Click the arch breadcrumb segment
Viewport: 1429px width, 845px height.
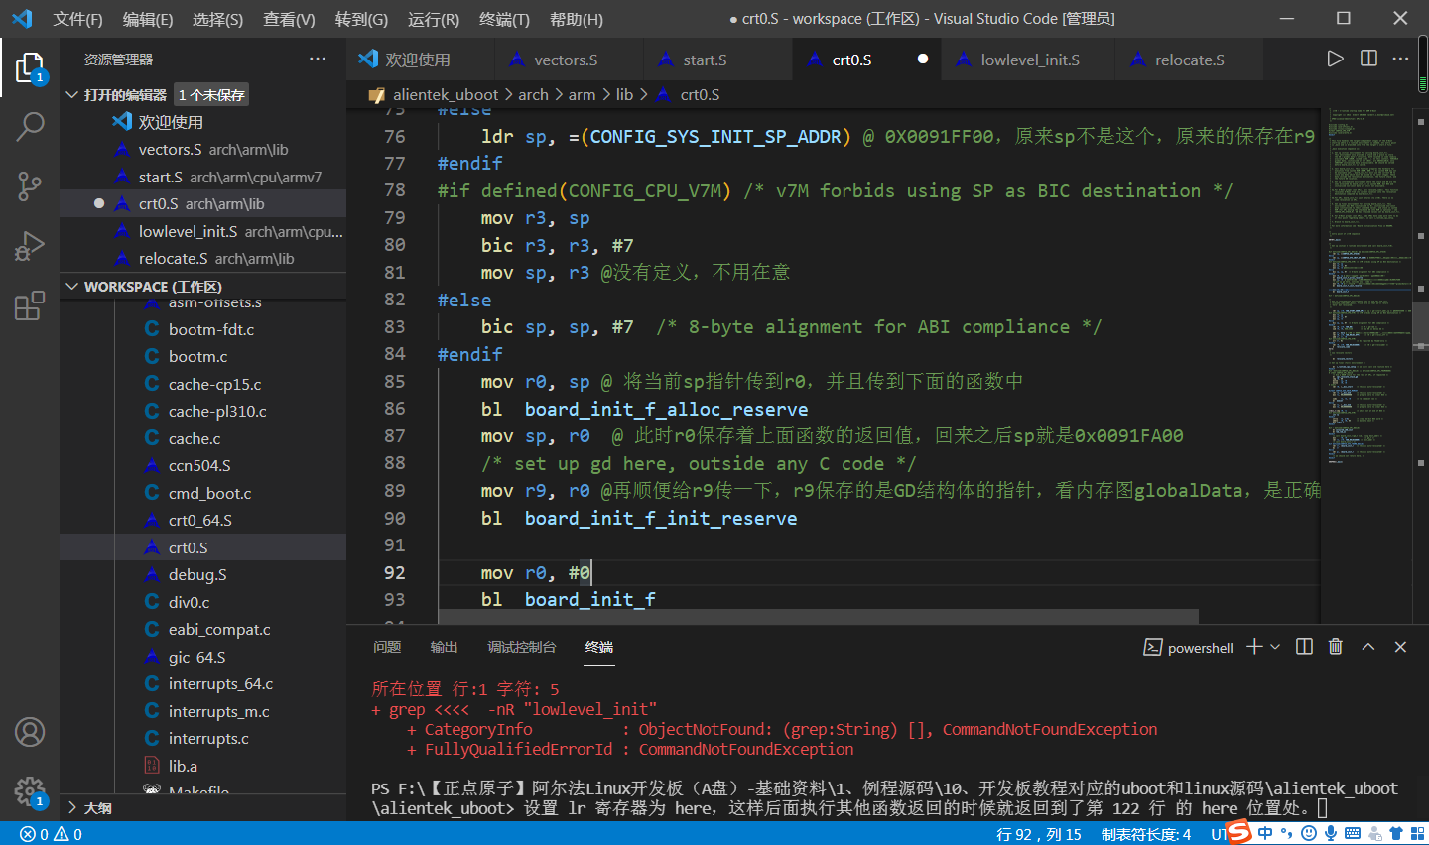pyautogui.click(x=533, y=94)
